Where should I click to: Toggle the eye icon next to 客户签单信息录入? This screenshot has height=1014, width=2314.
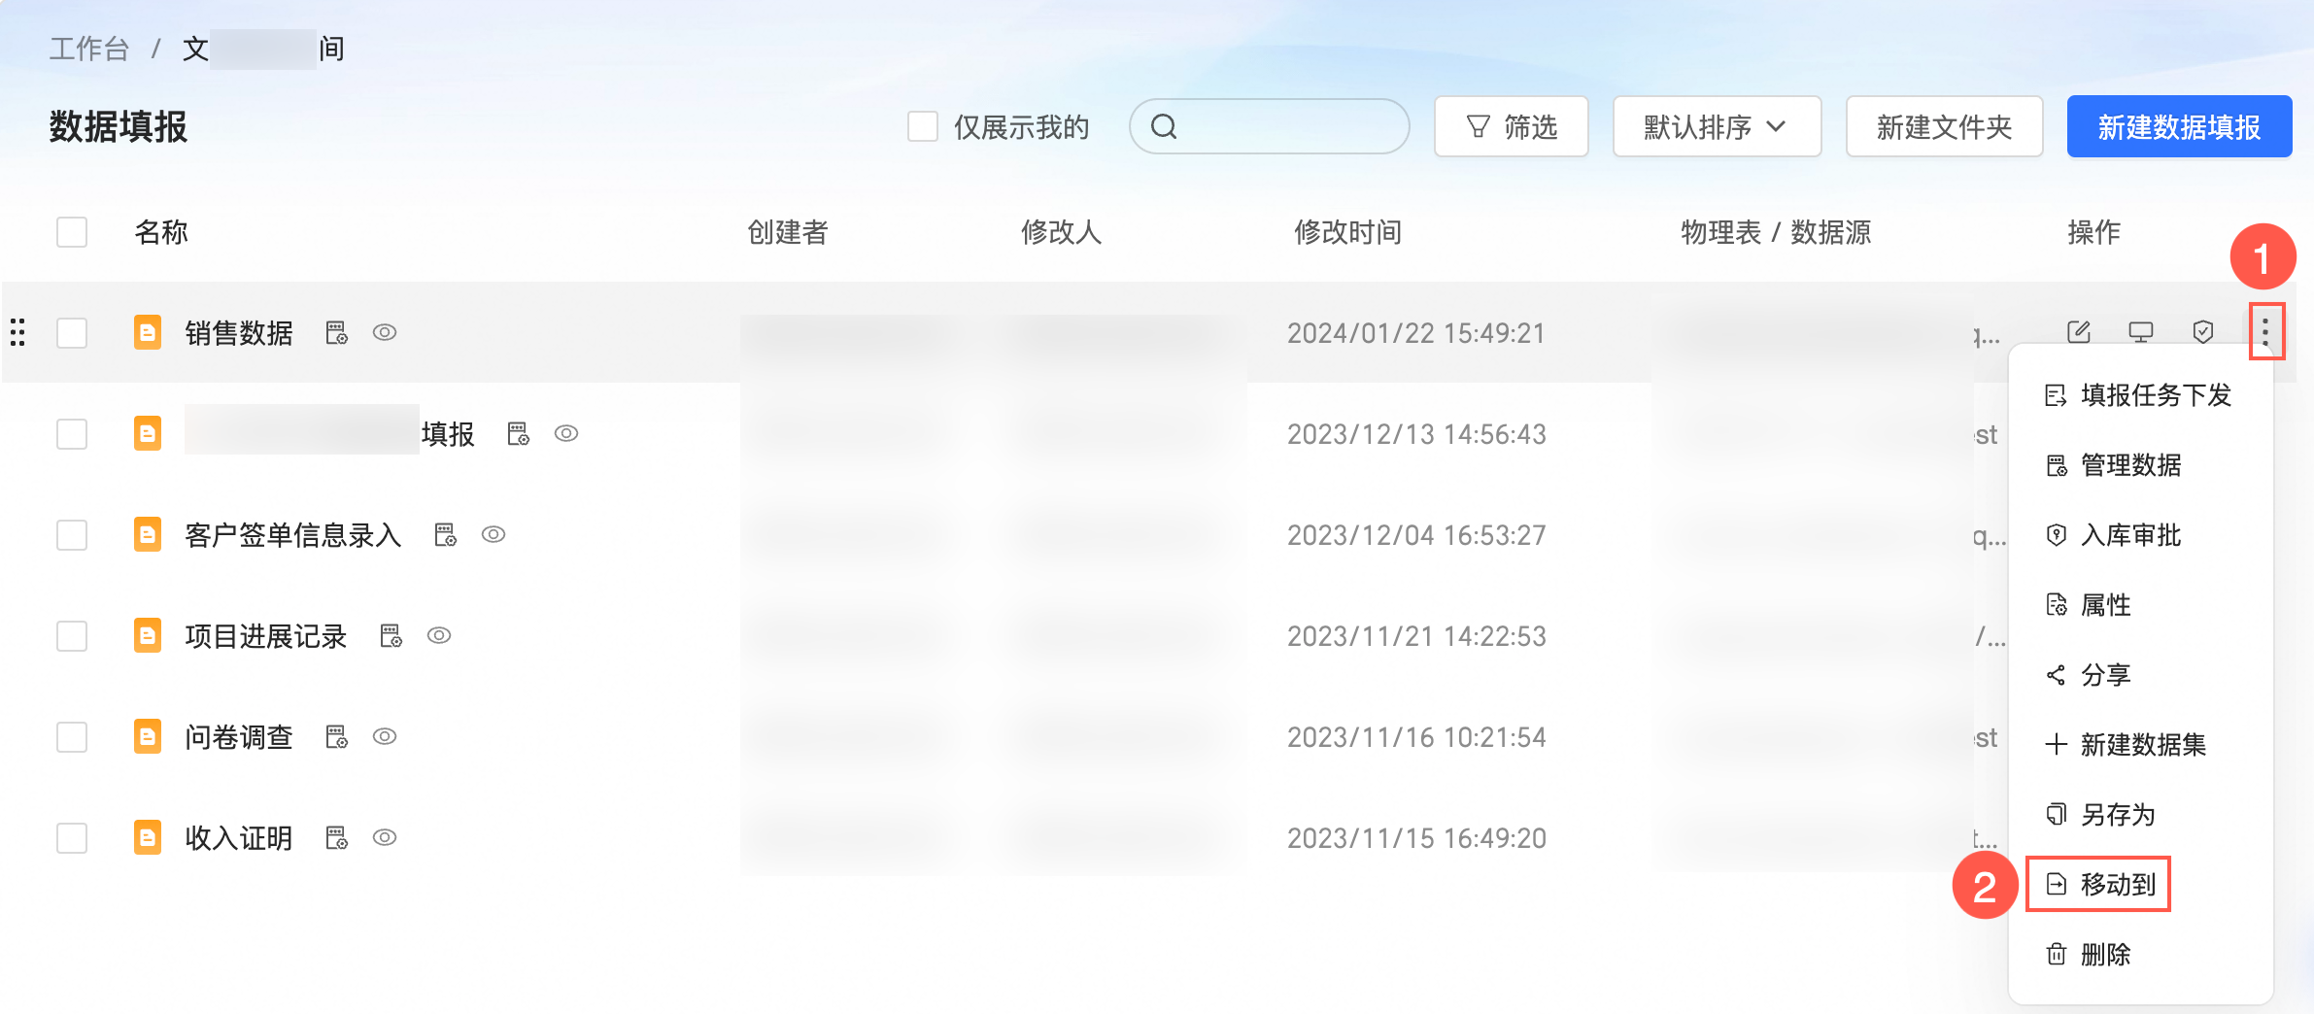point(493,534)
